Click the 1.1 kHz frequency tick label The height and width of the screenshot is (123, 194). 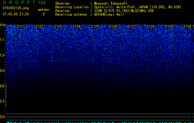pos(2,40)
